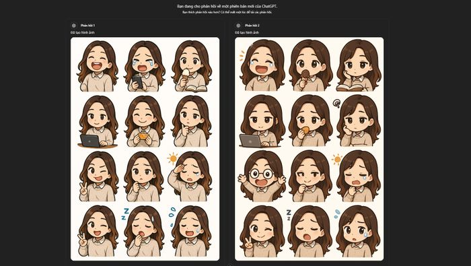Click the ZZ sleepy icon in response 1

tap(125, 214)
